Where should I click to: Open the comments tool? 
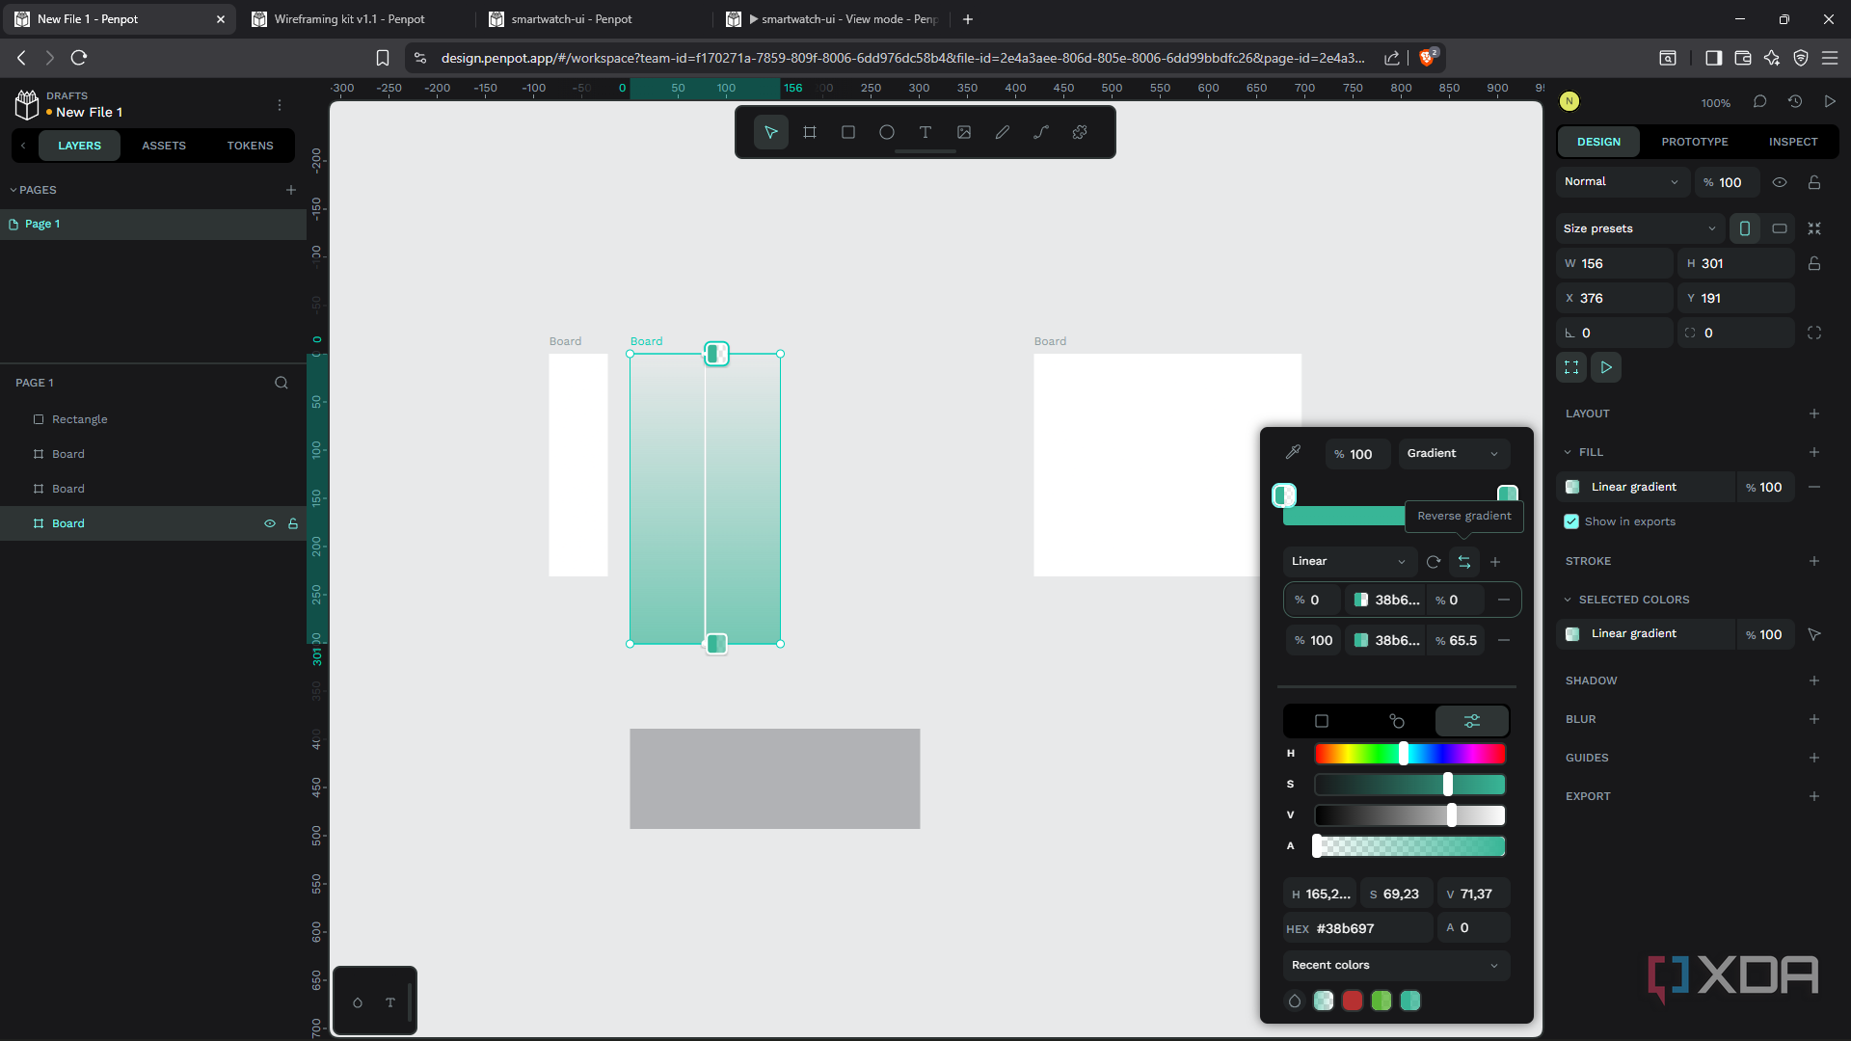pyautogui.click(x=1759, y=101)
